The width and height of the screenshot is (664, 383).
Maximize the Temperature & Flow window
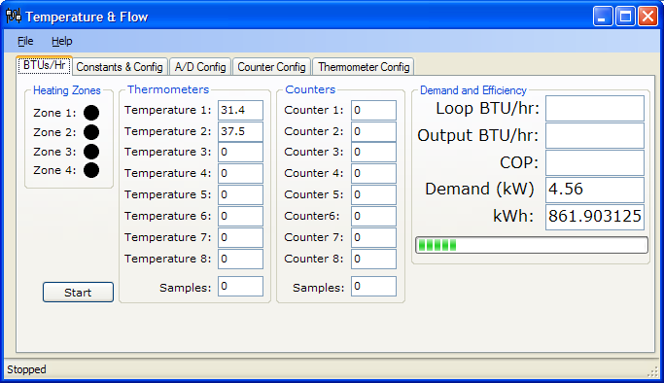click(625, 17)
